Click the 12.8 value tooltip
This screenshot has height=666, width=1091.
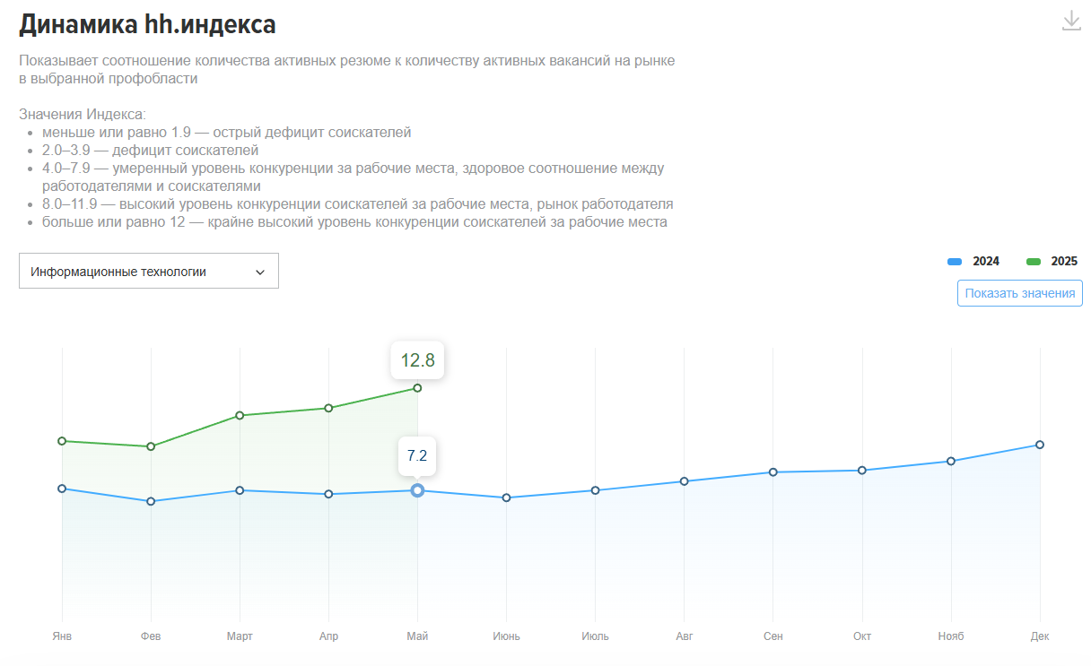417,360
